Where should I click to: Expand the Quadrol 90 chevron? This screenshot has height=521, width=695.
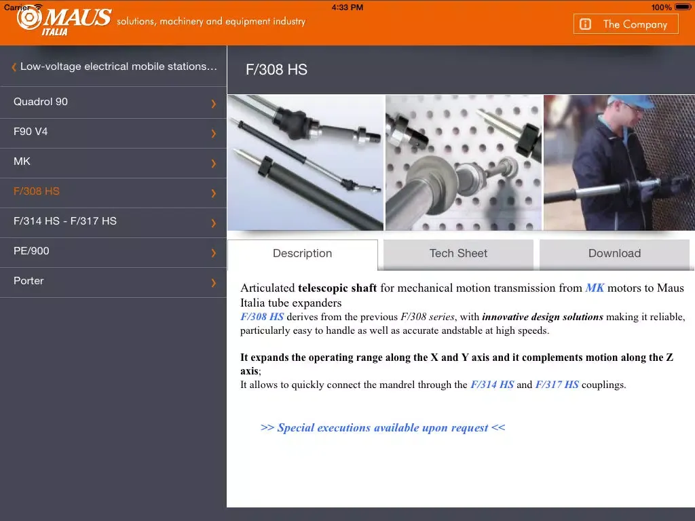pyautogui.click(x=214, y=104)
